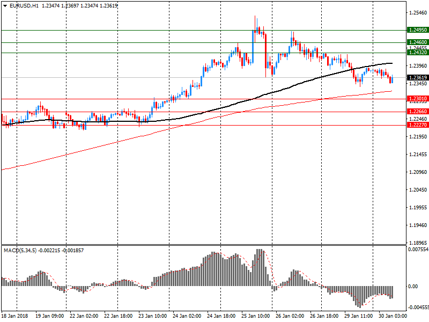Select the 1.22660 red support level label
The image size is (429, 322).
pos(418,112)
